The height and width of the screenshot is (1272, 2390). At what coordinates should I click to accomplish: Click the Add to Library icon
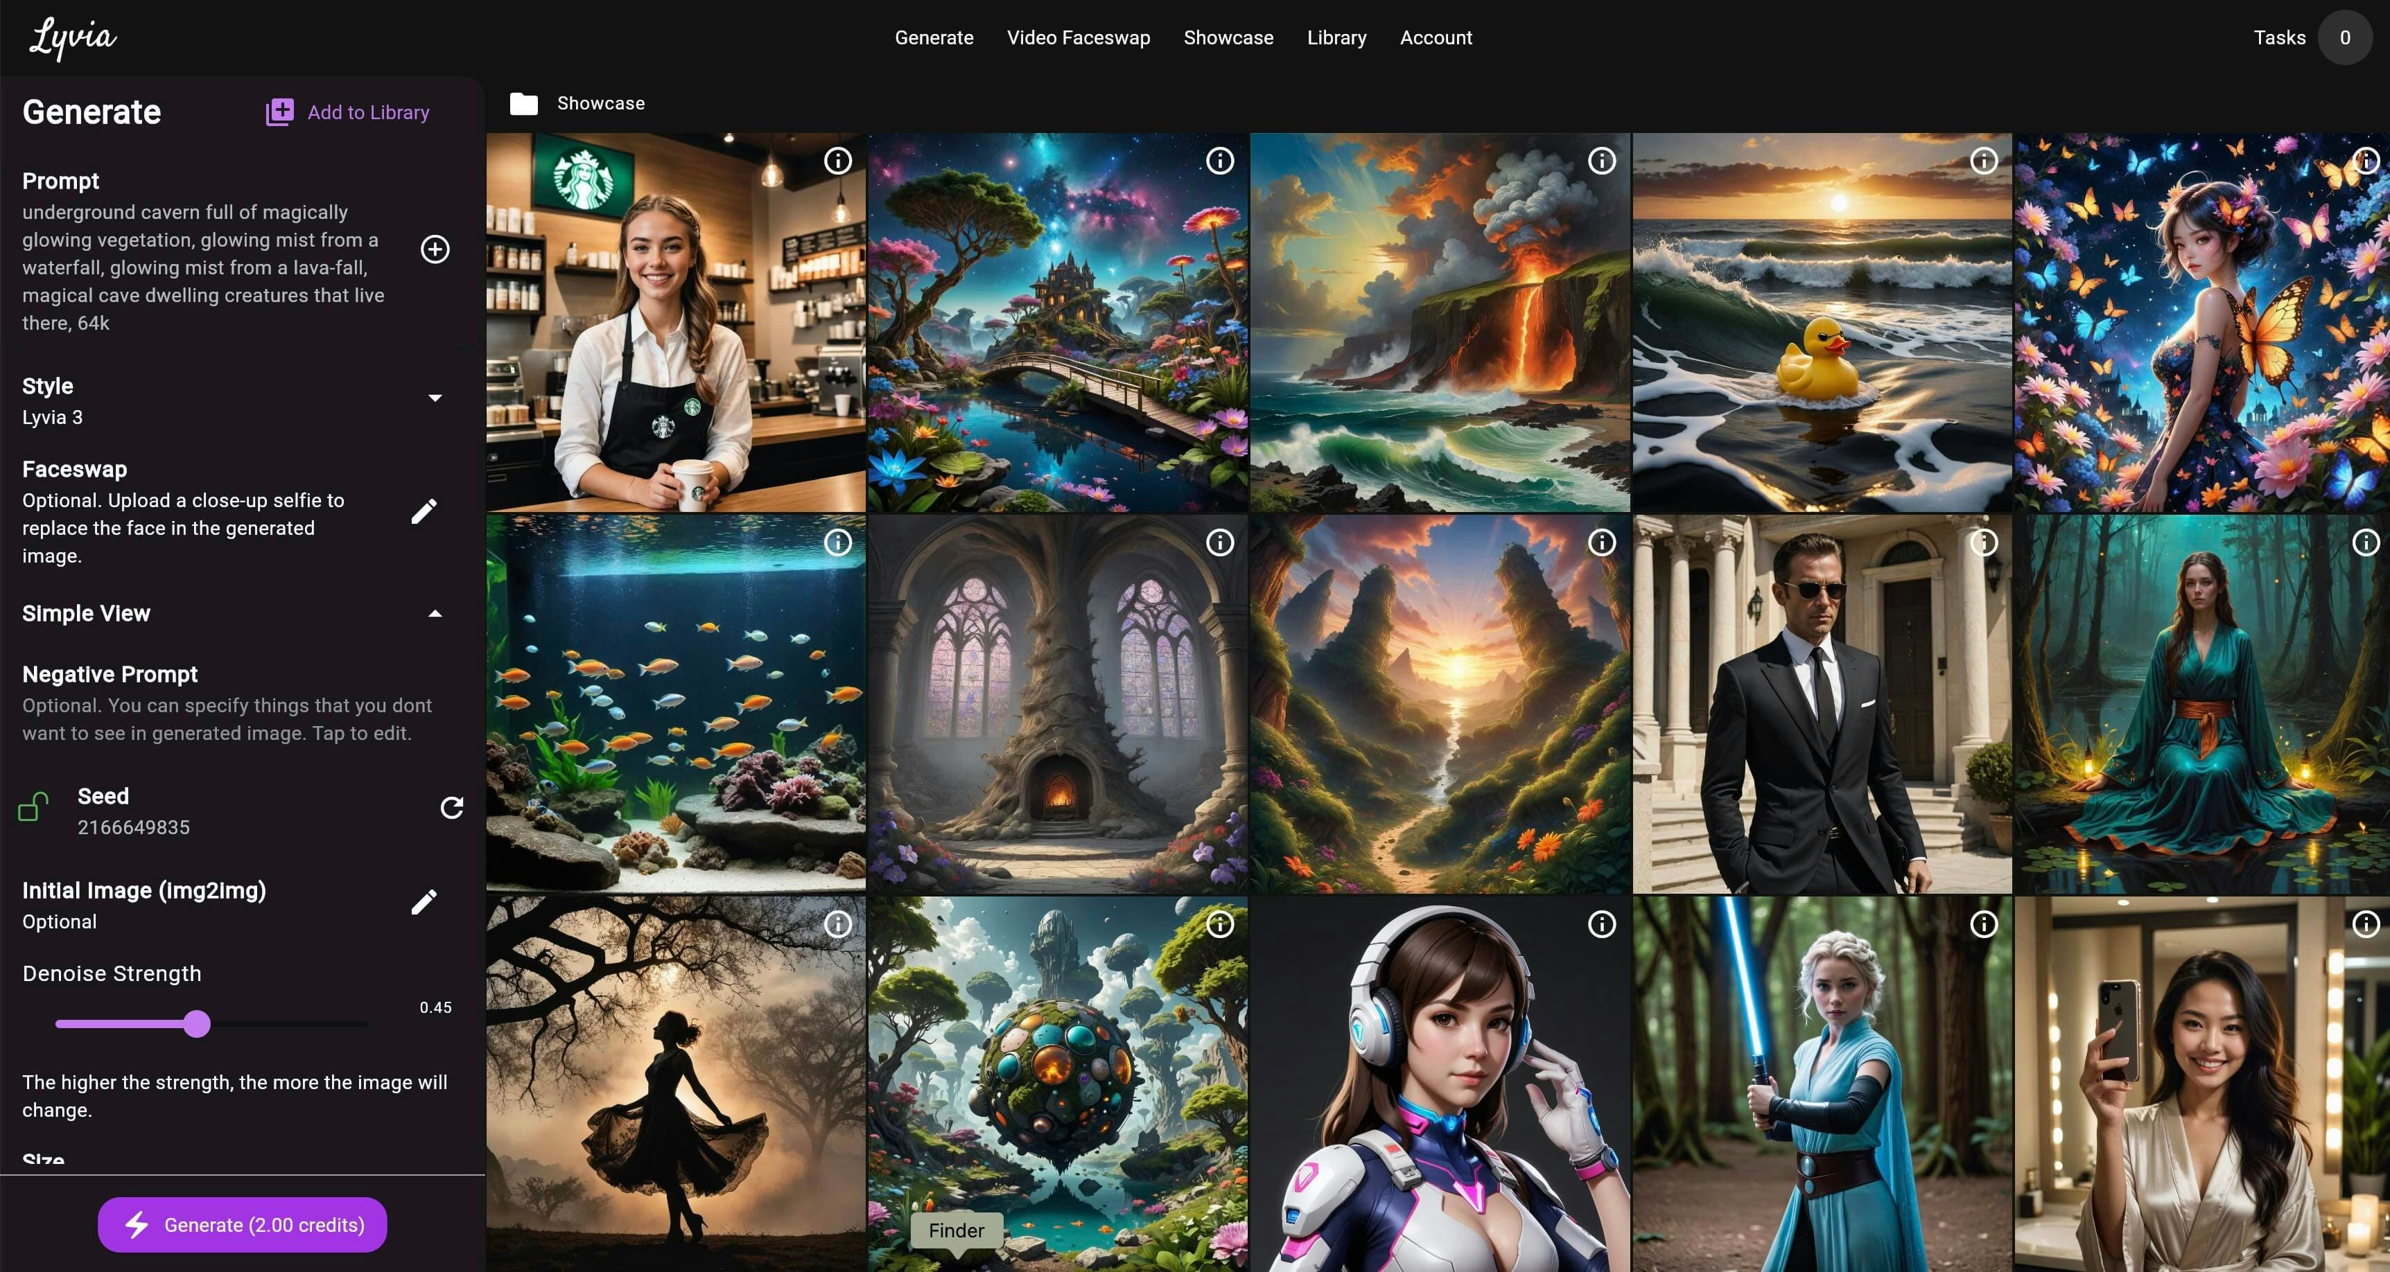coord(279,112)
